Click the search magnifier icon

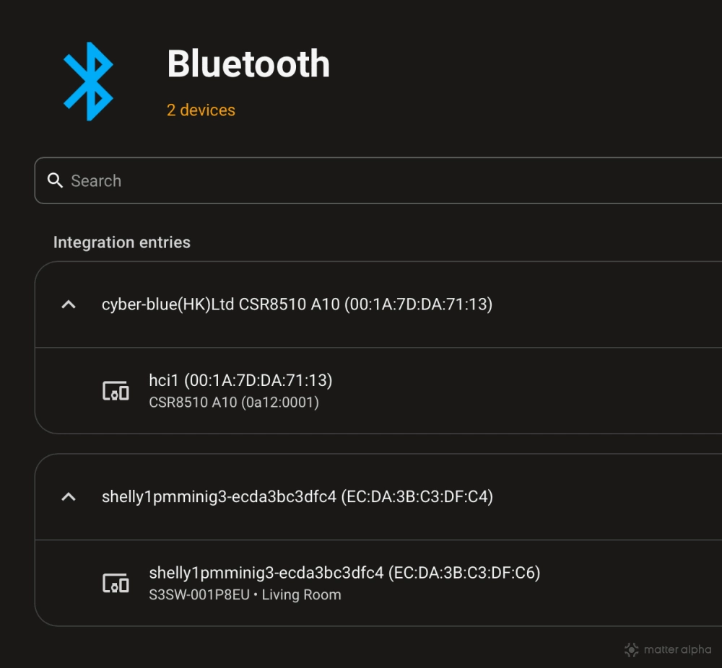click(x=56, y=180)
